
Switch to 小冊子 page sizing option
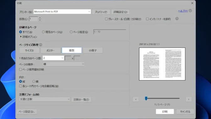93,50
